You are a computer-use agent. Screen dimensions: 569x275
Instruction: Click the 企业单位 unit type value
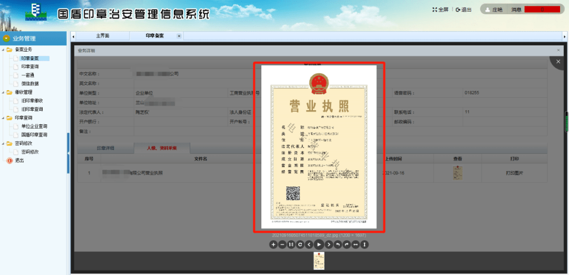pyautogui.click(x=145, y=93)
